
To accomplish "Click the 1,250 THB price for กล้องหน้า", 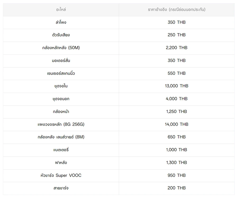I will (x=176, y=111).
